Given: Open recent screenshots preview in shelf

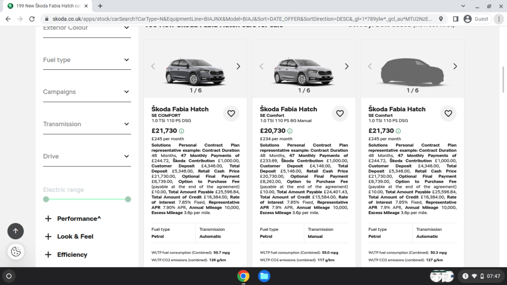Looking at the screenshot, I should coord(442,276).
